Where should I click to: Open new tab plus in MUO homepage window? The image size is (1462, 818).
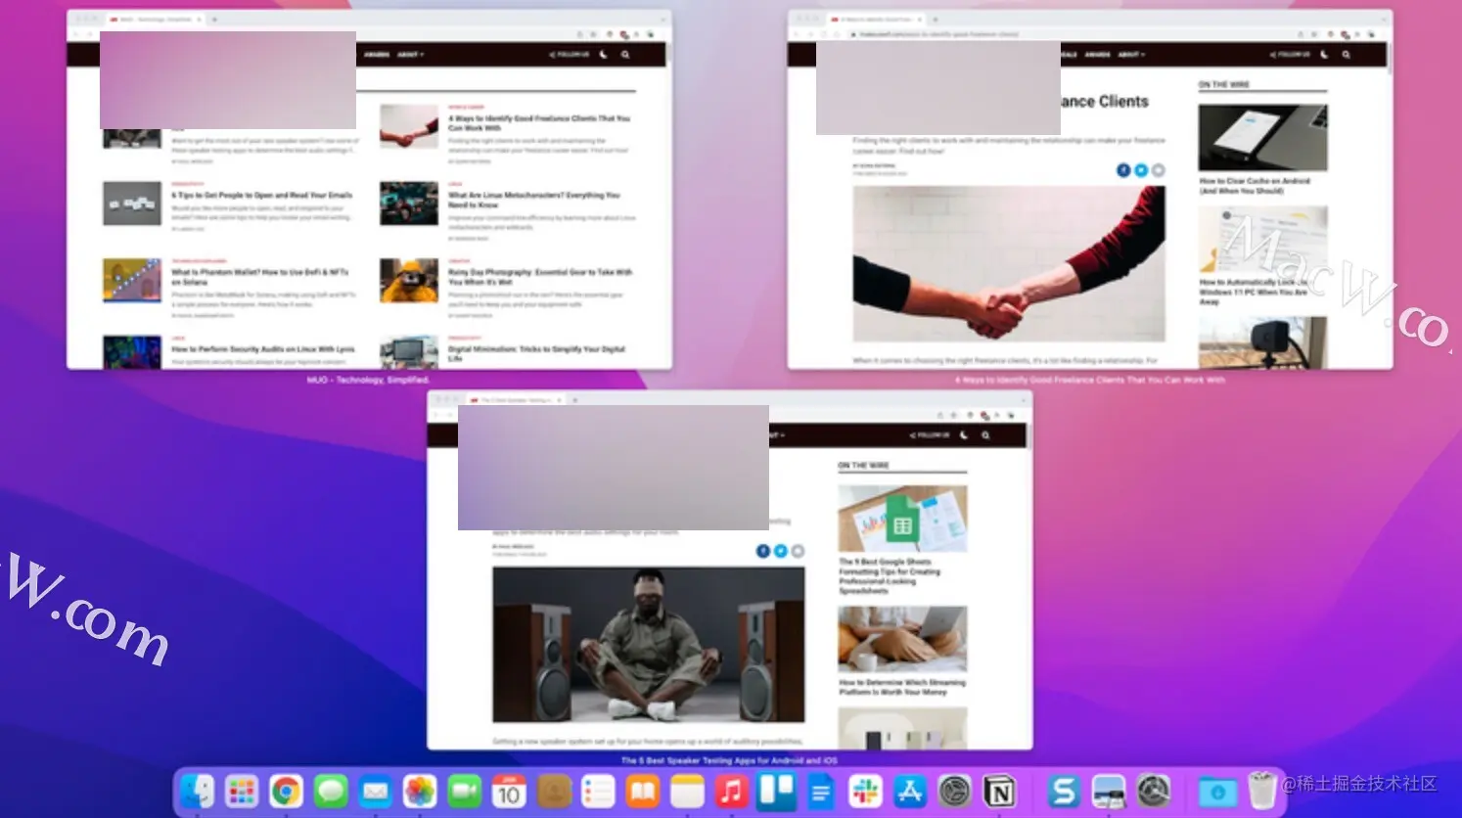tap(214, 19)
